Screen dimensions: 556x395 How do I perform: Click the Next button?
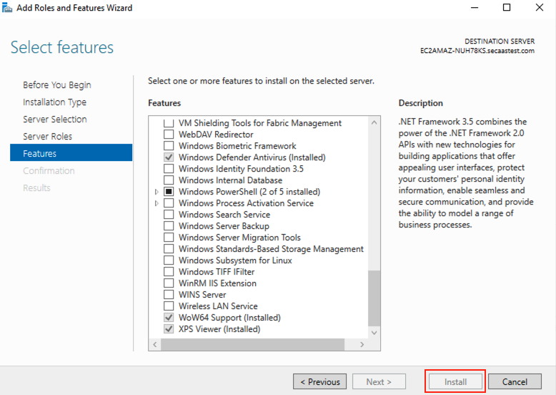[x=379, y=381]
